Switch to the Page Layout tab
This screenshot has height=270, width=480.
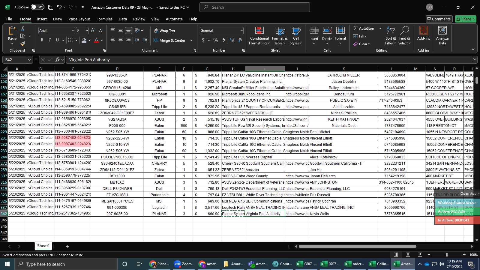point(79,19)
